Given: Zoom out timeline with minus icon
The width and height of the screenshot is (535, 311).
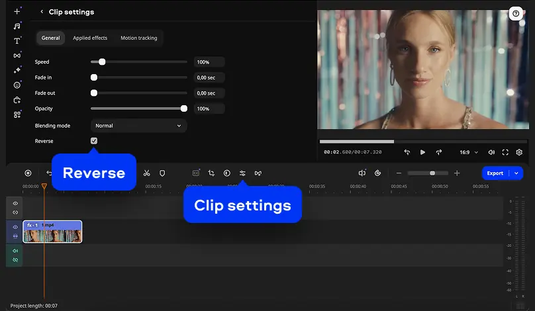Looking at the screenshot, I should tap(399, 173).
